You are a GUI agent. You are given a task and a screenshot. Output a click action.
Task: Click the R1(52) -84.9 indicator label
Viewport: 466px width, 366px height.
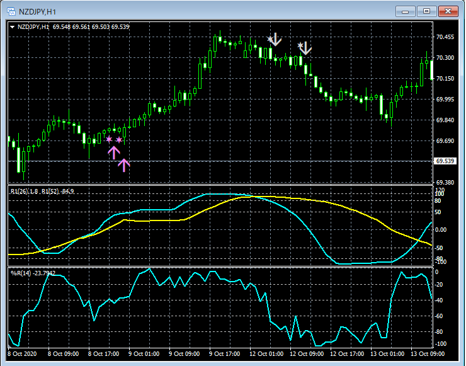pyautogui.click(x=58, y=192)
